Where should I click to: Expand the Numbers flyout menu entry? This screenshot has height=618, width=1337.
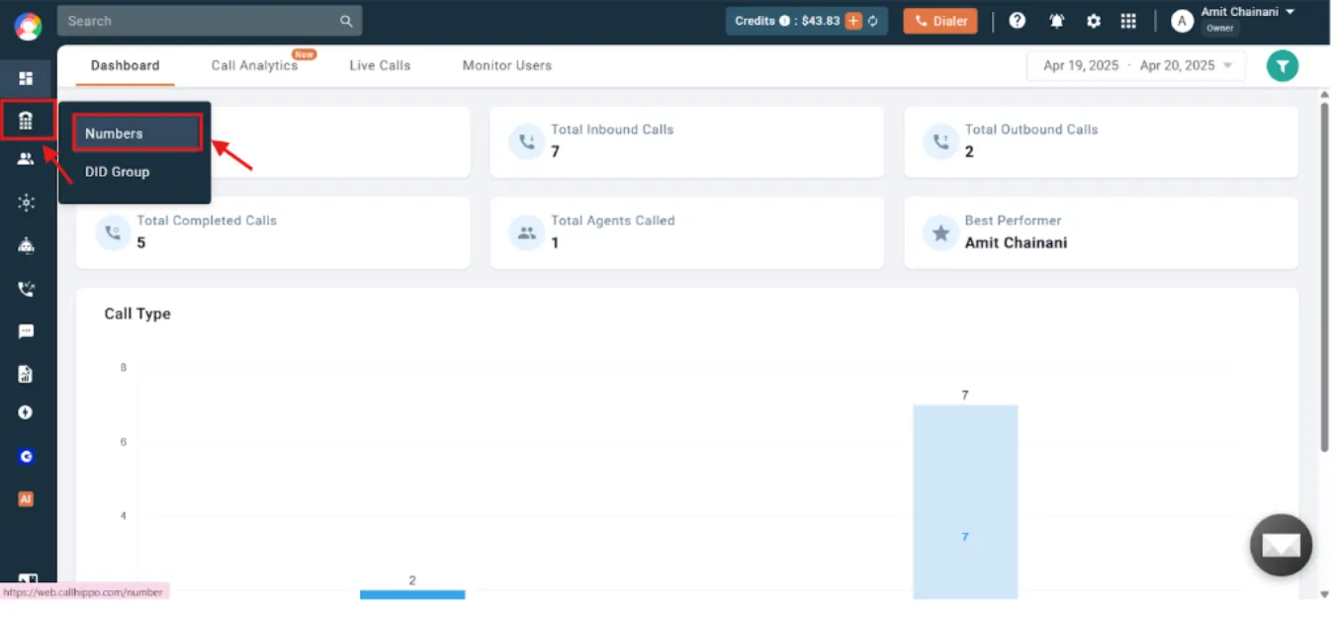tap(114, 132)
